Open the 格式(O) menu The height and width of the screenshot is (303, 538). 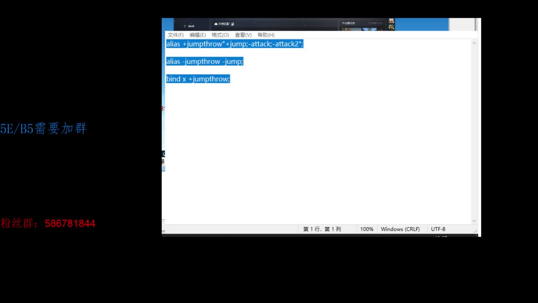click(x=220, y=35)
